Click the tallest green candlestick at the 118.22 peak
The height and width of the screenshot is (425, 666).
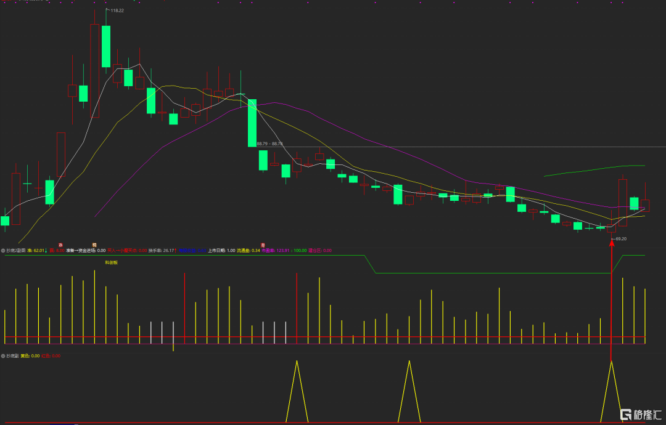coord(106,46)
